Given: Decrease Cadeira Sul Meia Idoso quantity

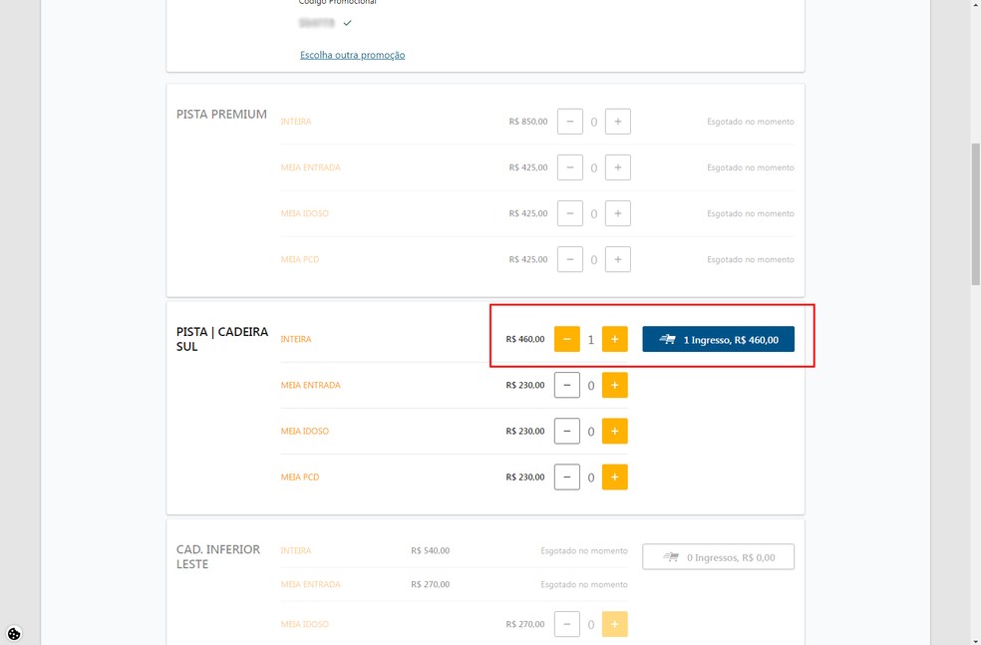Looking at the screenshot, I should point(567,431).
